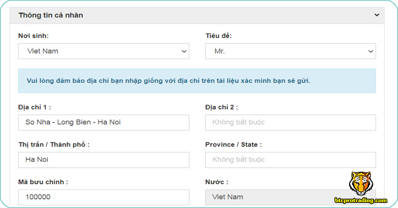Screen dimensions: 398x208
Task: Click the Địa chỉ 2 label
Action: [x=222, y=107]
